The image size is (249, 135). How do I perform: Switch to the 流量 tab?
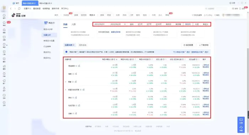pyautogui.click(x=65, y=24)
